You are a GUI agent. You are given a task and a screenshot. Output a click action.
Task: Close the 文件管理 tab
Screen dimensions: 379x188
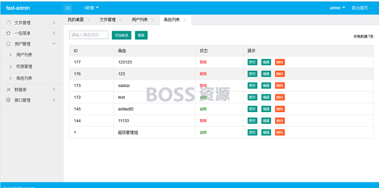click(x=121, y=20)
